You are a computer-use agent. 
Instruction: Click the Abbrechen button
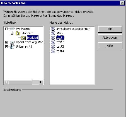110,38
